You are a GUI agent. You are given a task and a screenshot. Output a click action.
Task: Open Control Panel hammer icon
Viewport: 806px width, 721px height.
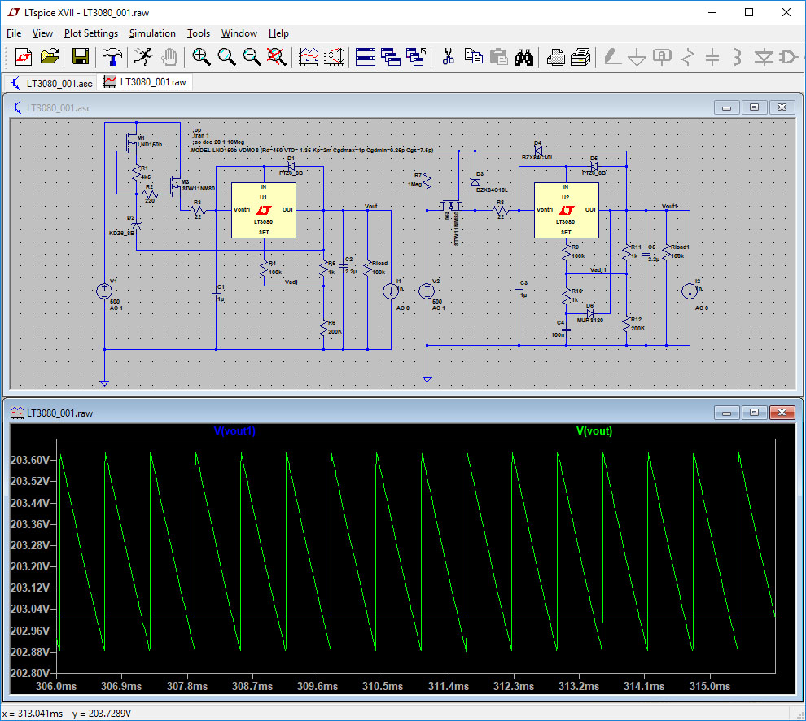tap(112, 56)
